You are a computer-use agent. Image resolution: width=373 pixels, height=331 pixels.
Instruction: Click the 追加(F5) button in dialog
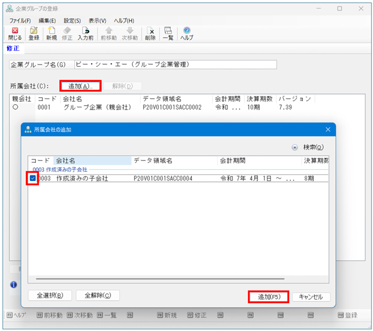coord(269,297)
